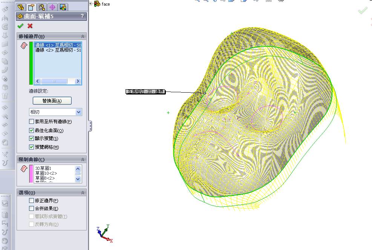Click boundary list scroll-left arrow
The width and height of the screenshot is (372, 250).
pos(37,81)
